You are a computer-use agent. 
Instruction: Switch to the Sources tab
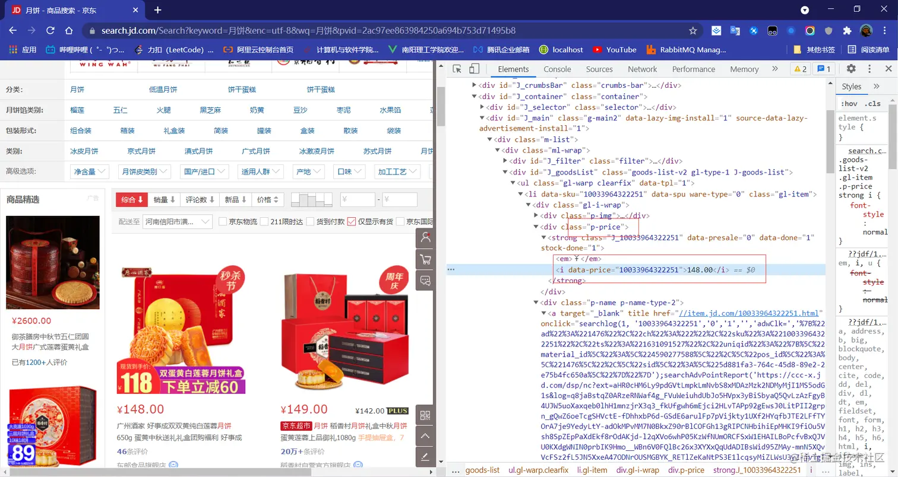click(599, 69)
